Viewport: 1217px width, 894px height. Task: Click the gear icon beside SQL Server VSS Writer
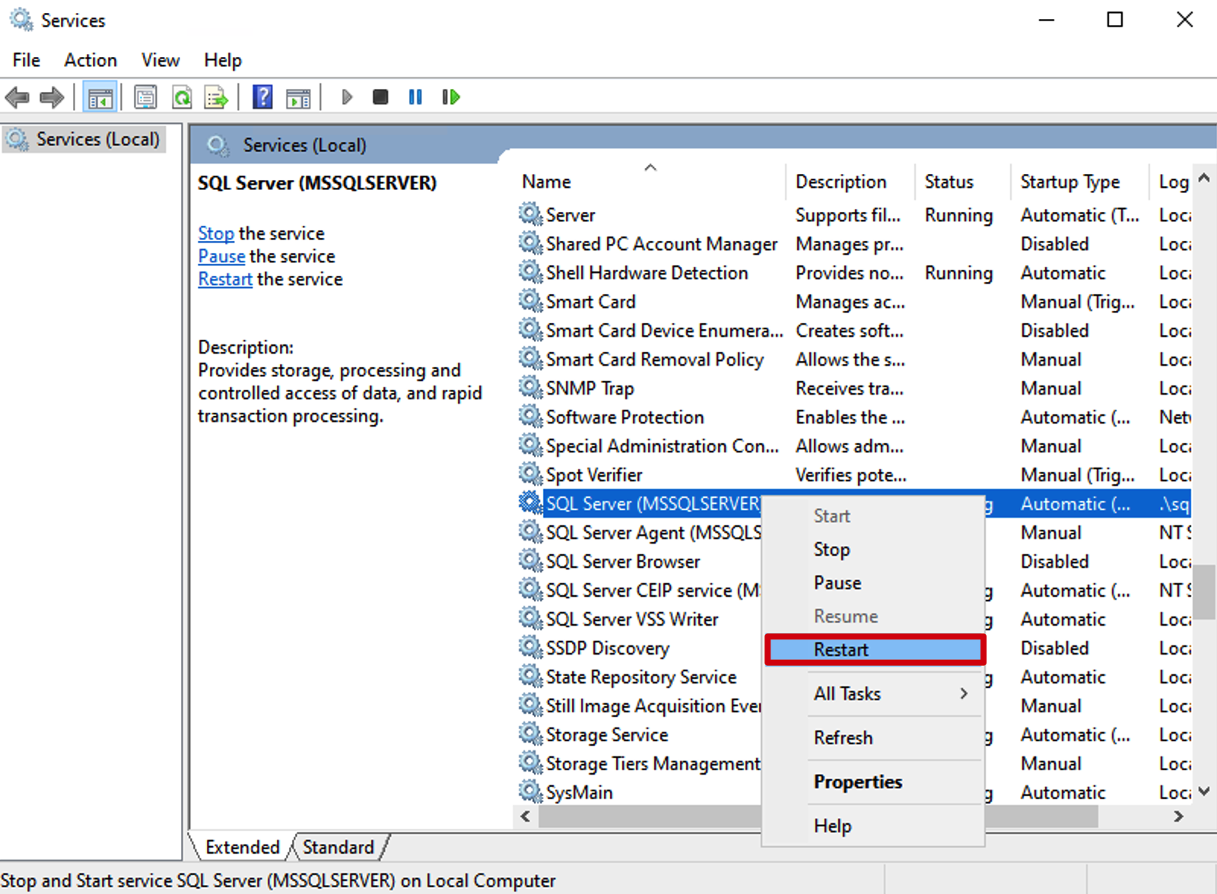tap(530, 619)
